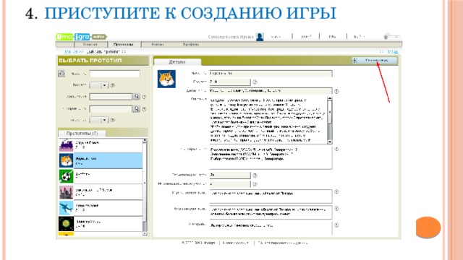Click the Umaigro editor logo

[x=81, y=37]
